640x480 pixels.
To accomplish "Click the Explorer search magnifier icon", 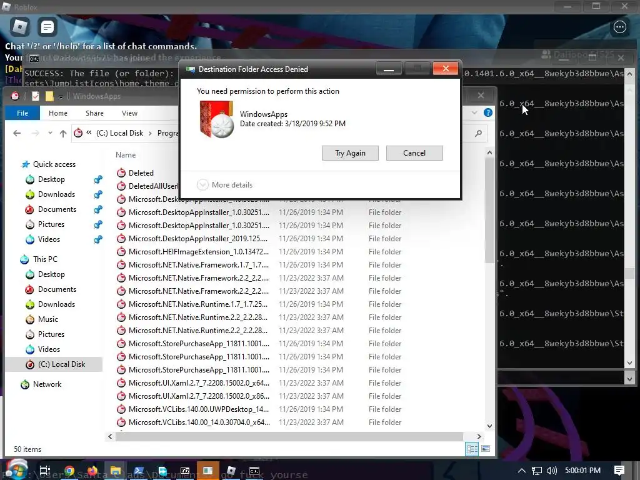I will [478, 133].
